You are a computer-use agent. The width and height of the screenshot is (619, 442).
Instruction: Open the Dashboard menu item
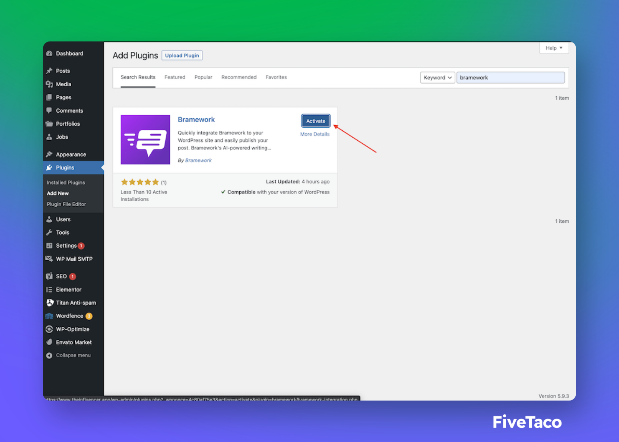(73, 54)
